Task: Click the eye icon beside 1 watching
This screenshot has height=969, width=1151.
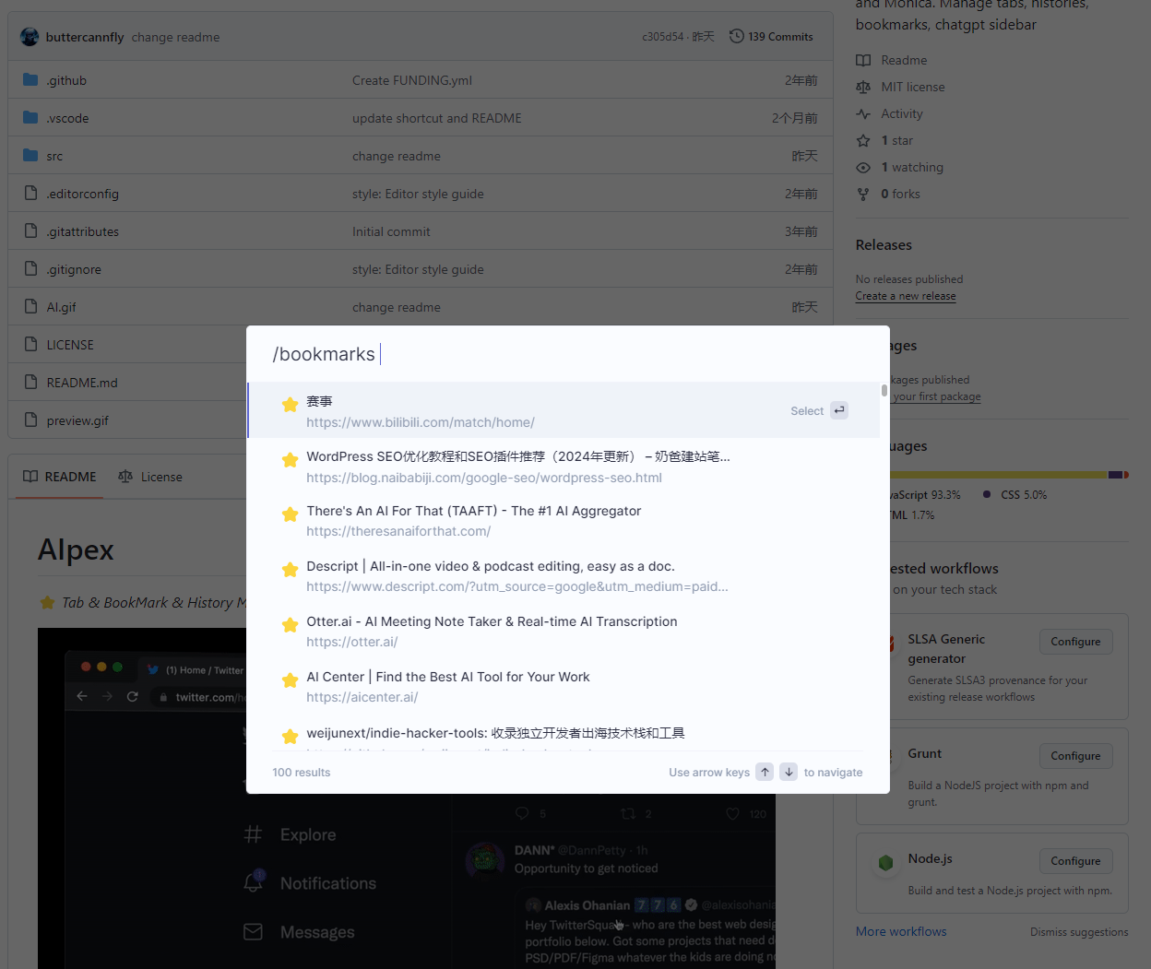Action: click(x=863, y=167)
